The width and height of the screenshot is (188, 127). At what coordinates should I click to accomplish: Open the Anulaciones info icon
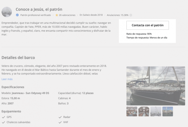[x=131, y=15]
